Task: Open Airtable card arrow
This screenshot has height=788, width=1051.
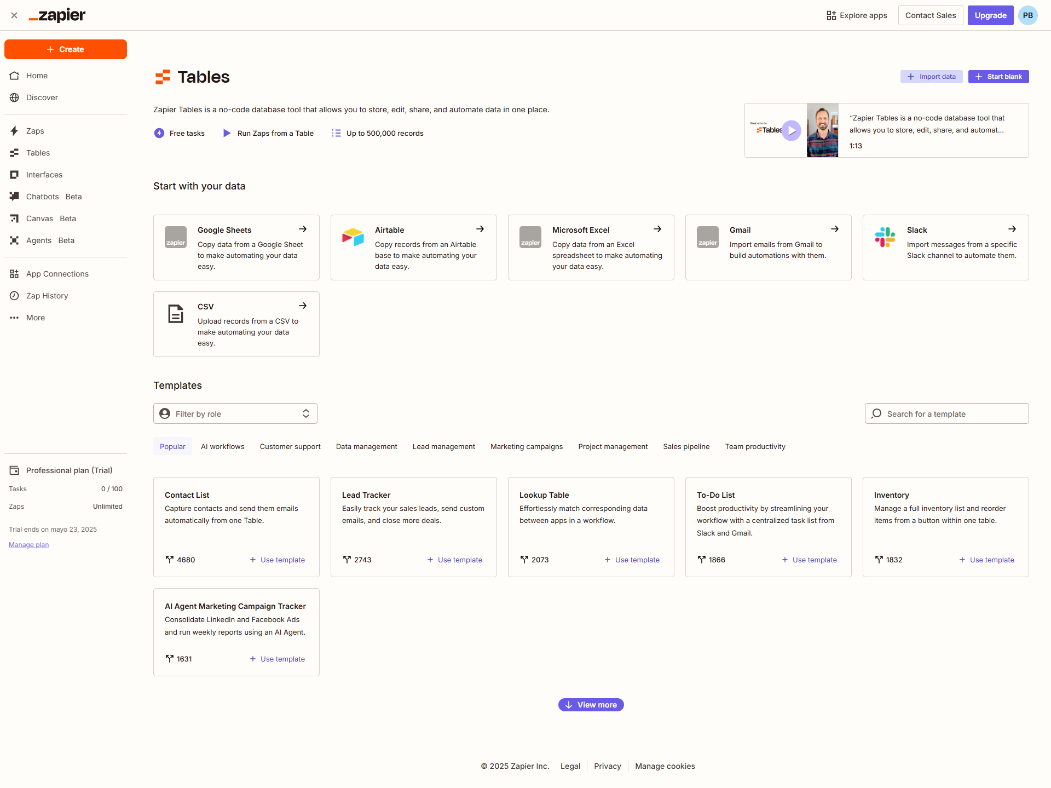Action: pos(480,229)
